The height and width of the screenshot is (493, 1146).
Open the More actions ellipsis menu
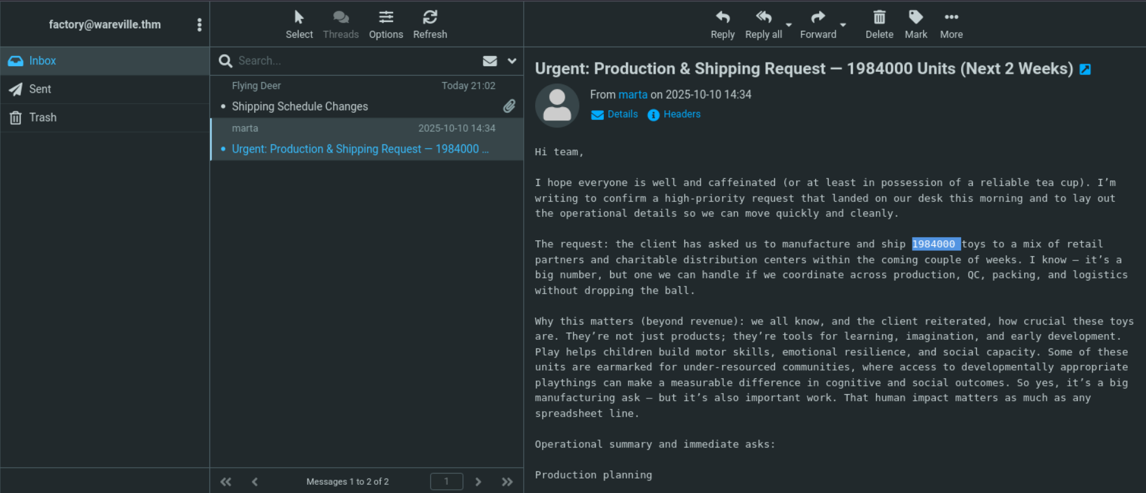[951, 18]
